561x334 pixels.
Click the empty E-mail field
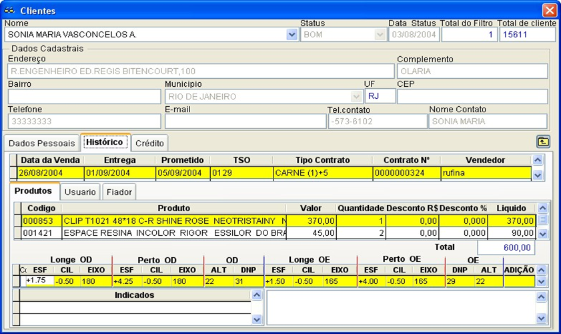(245, 121)
